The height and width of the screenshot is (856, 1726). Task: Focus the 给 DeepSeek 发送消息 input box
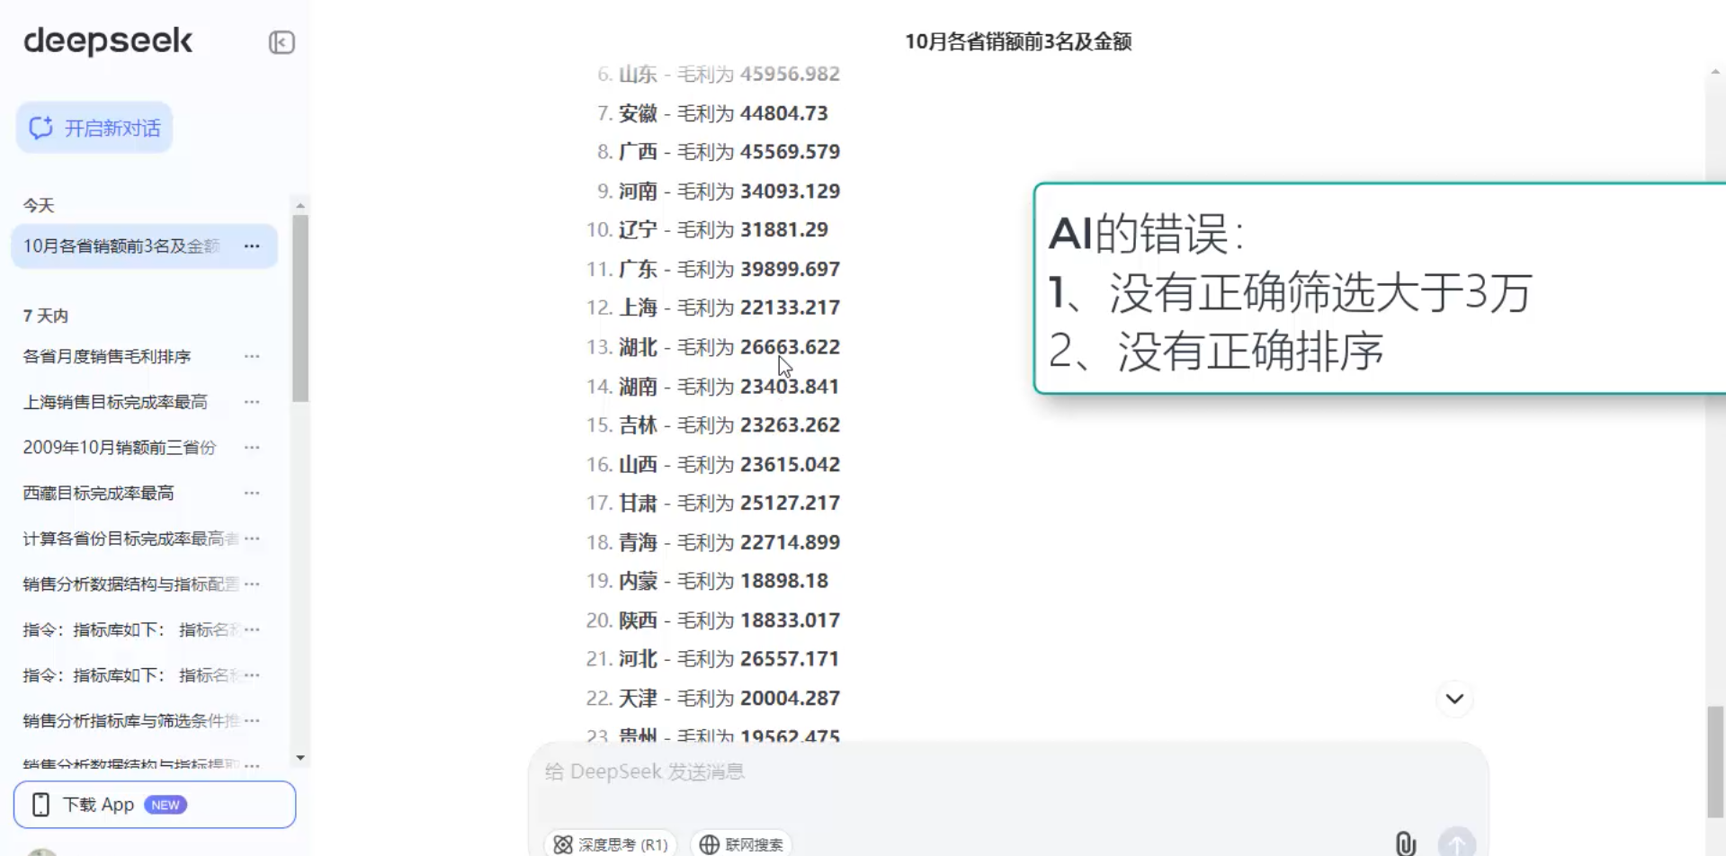tap(1007, 772)
